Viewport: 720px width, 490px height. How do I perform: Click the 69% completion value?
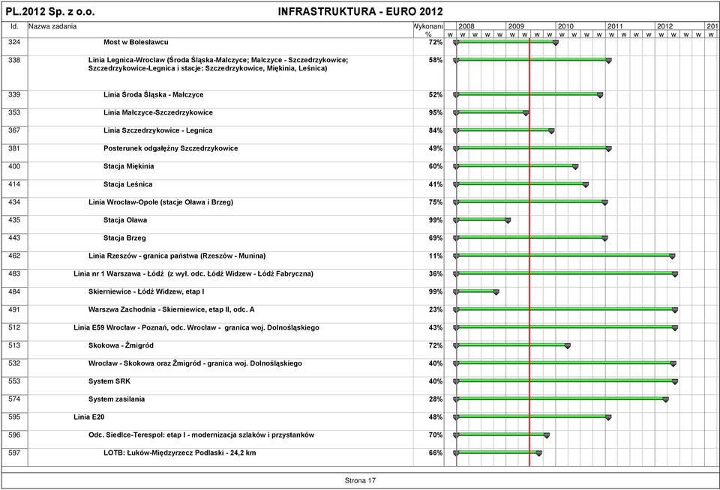[436, 238]
